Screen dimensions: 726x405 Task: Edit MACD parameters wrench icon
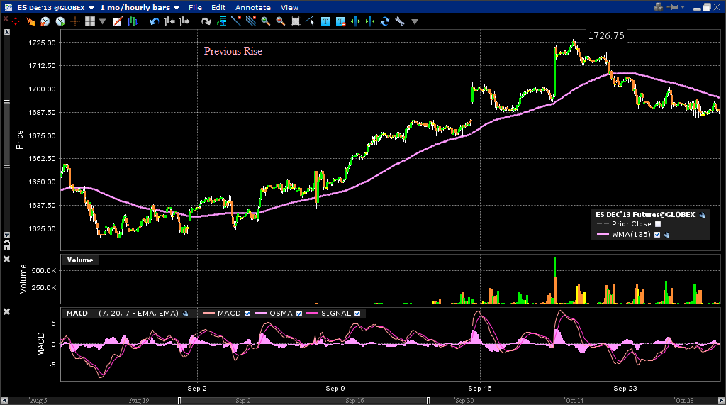185,314
